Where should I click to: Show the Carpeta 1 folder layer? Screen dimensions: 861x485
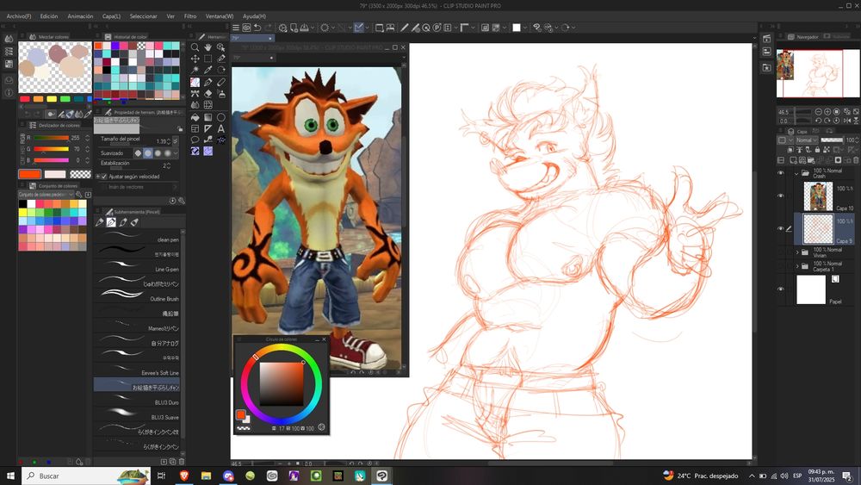pyautogui.click(x=781, y=266)
